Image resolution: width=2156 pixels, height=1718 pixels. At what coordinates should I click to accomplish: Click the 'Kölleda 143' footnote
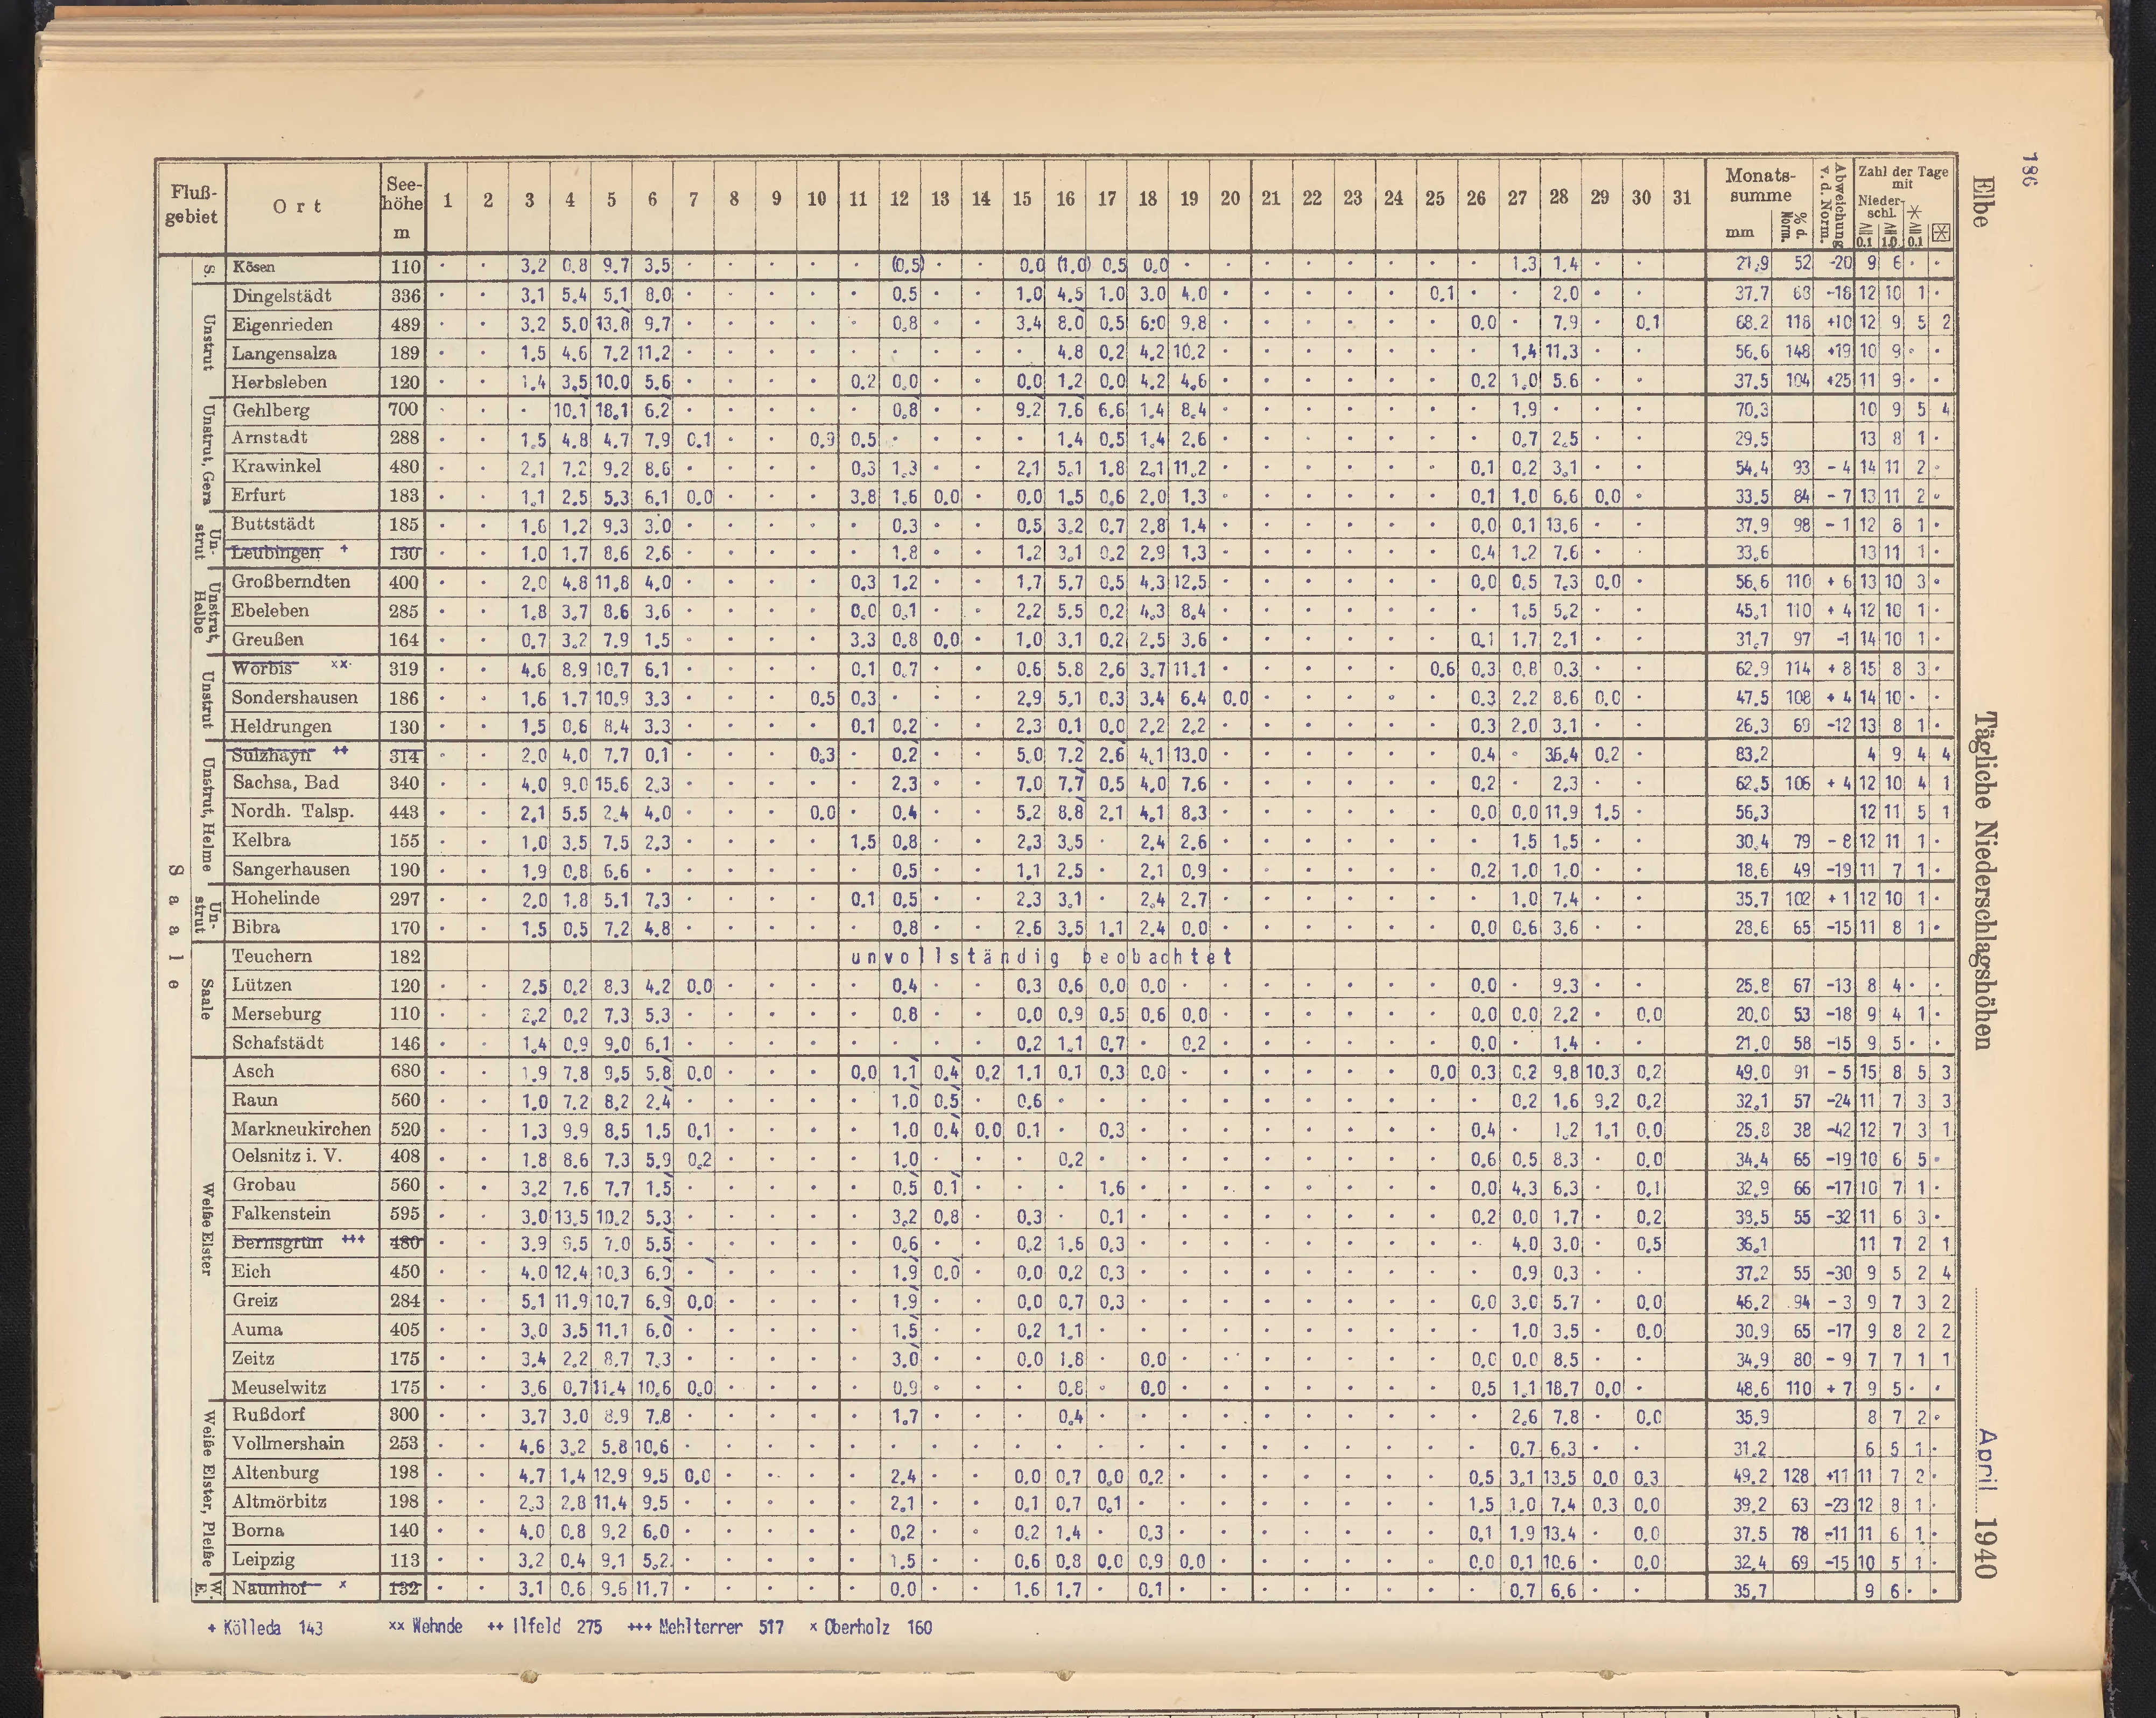pyautogui.click(x=266, y=1628)
